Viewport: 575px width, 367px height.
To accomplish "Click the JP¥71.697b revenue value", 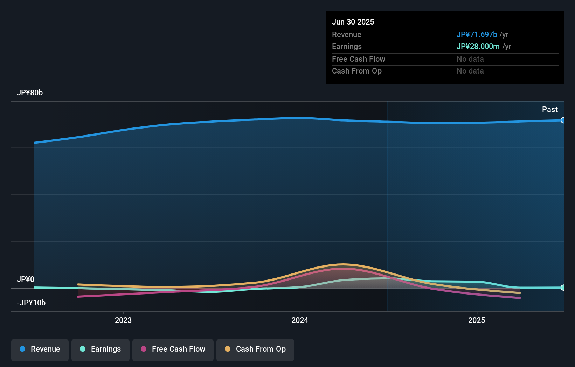I will 477,34.
